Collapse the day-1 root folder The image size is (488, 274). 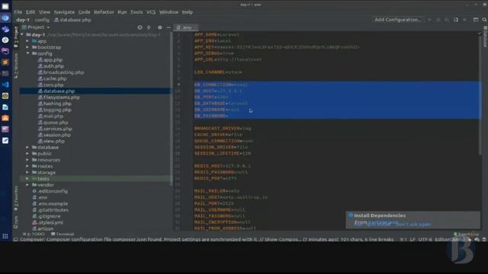click(22, 35)
